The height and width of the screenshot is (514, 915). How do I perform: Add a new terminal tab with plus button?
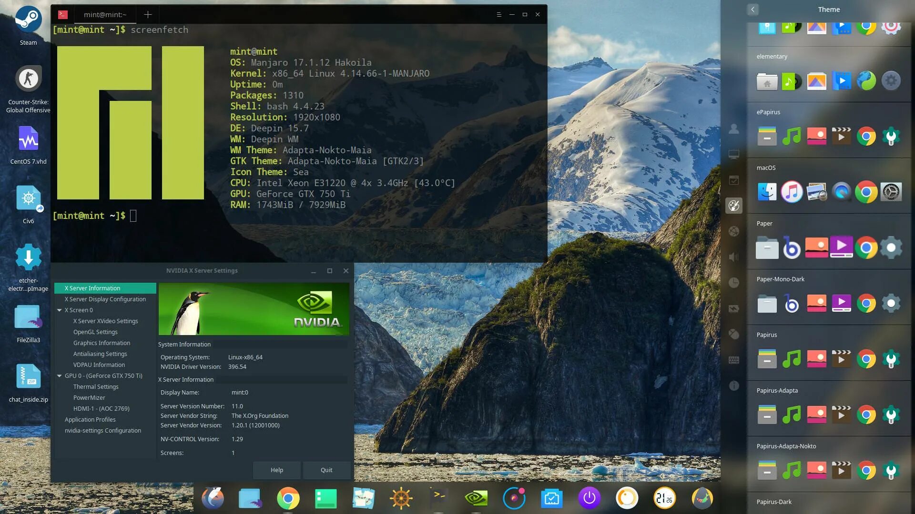click(148, 15)
